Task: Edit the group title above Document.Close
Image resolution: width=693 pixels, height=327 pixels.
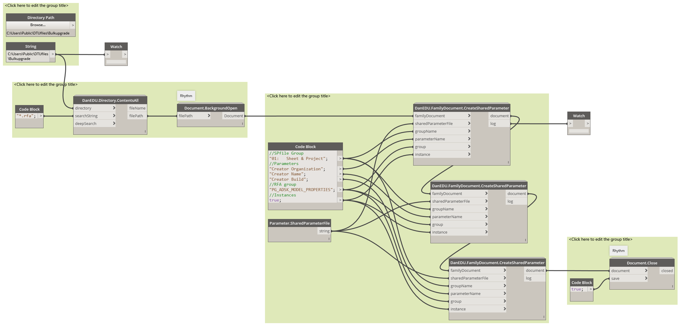Action: [x=601, y=239]
